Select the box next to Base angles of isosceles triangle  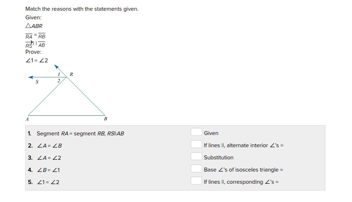coord(197,168)
